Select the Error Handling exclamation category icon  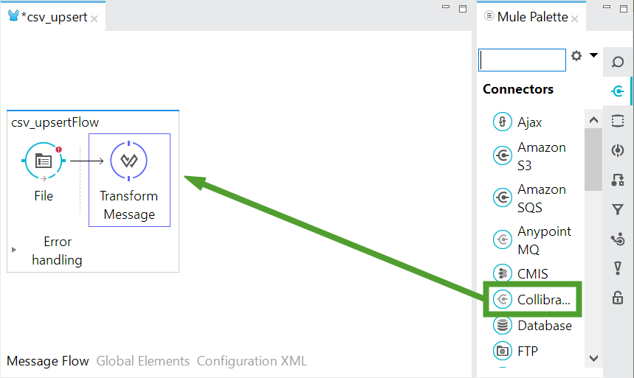coord(618,268)
